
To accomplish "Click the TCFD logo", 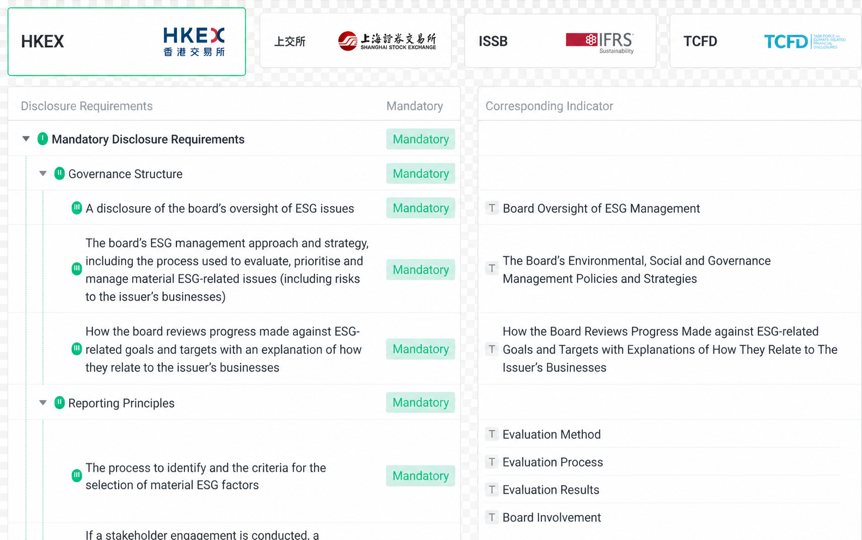I will point(805,41).
